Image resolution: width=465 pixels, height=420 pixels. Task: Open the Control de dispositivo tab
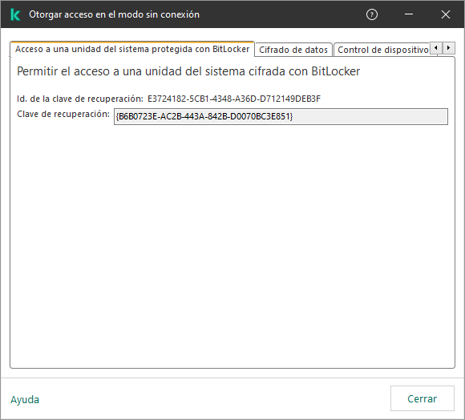coord(382,50)
